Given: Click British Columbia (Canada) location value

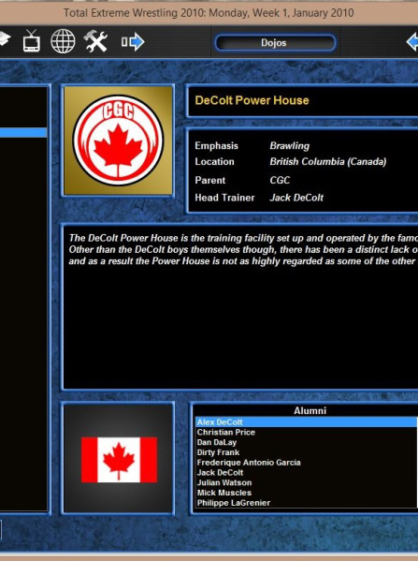Looking at the screenshot, I should coord(328,162).
